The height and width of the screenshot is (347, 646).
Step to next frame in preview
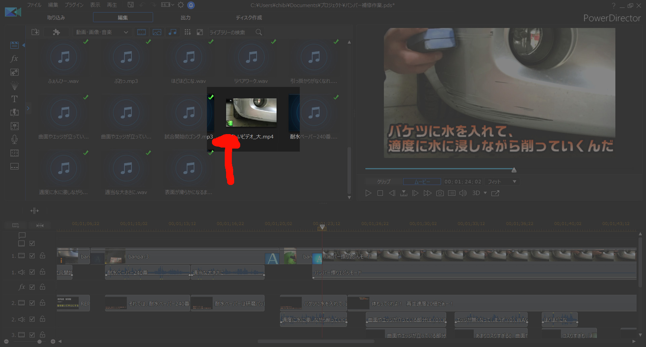click(416, 193)
